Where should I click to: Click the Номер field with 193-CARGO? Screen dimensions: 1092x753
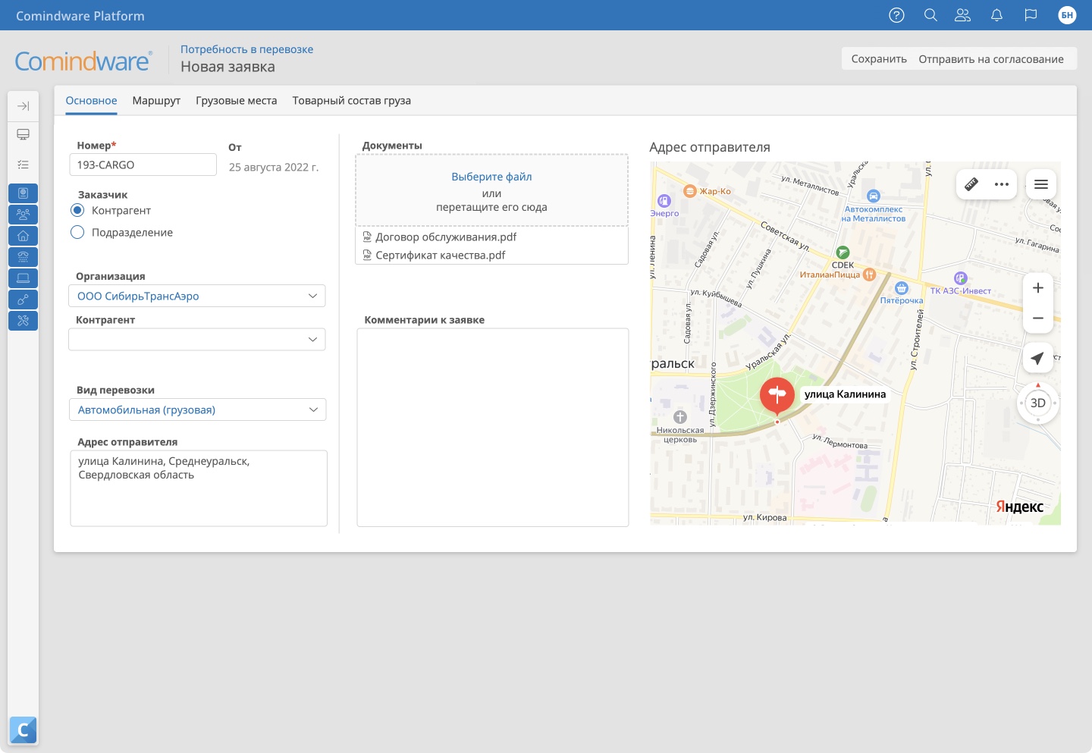tap(143, 165)
